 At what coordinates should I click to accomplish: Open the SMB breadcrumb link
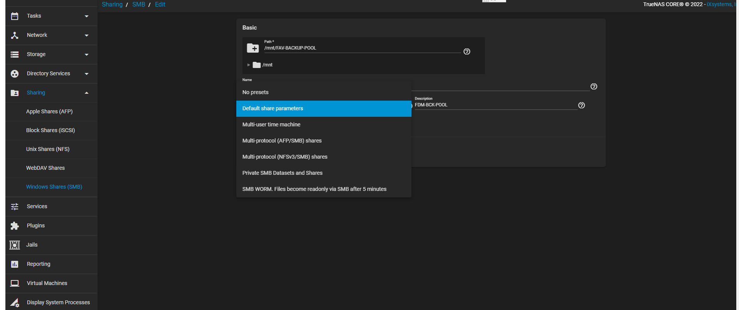[x=139, y=5]
